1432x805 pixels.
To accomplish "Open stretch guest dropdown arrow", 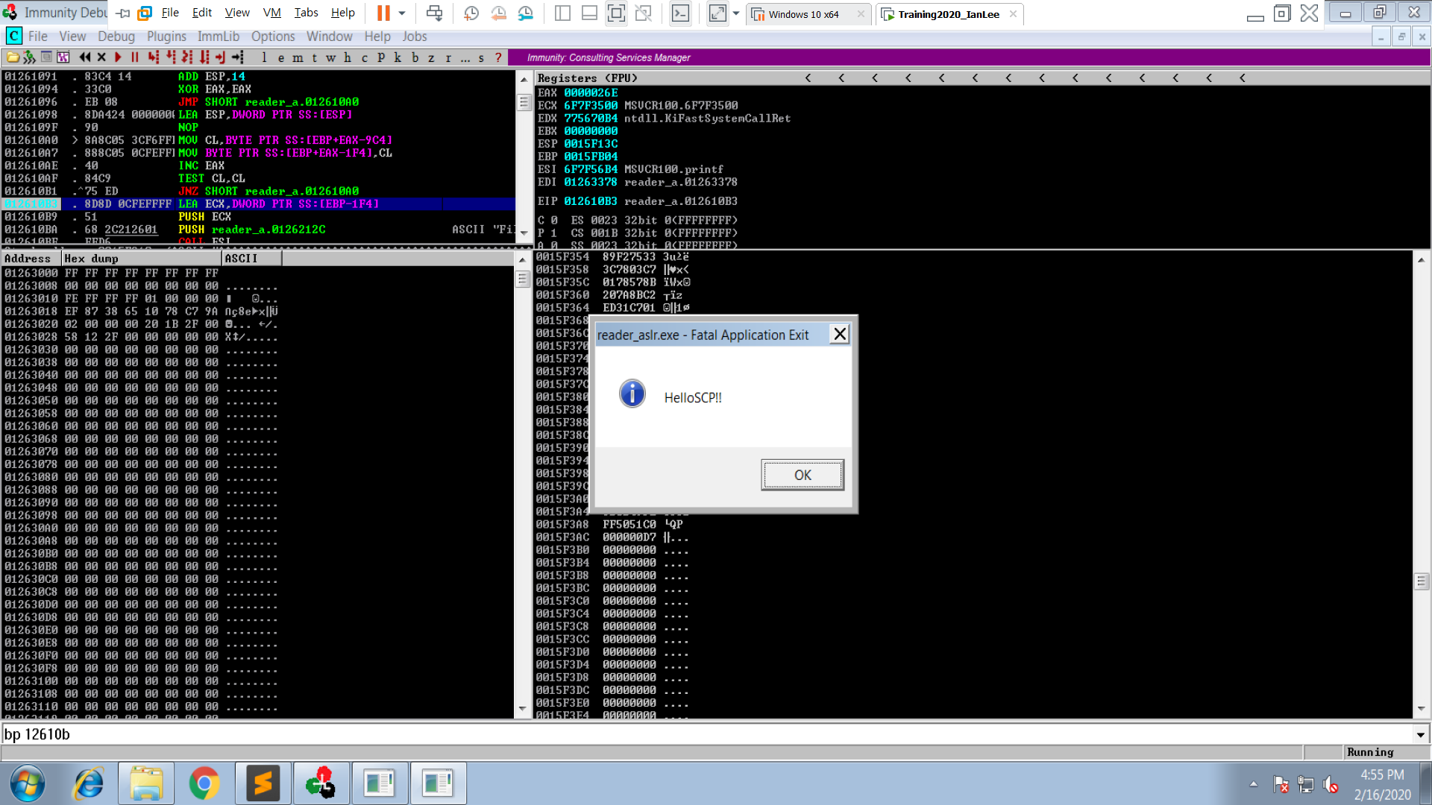I will 736,13.
